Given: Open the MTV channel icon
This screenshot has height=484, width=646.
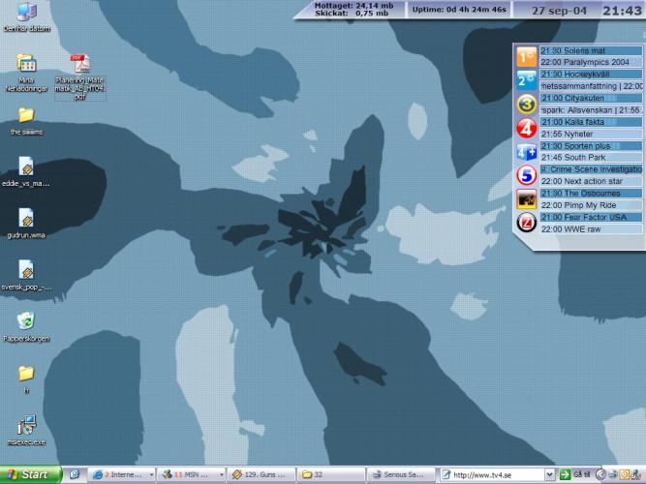Looking at the screenshot, I should tap(526, 199).
